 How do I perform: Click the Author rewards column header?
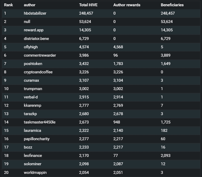[x=127, y=5]
